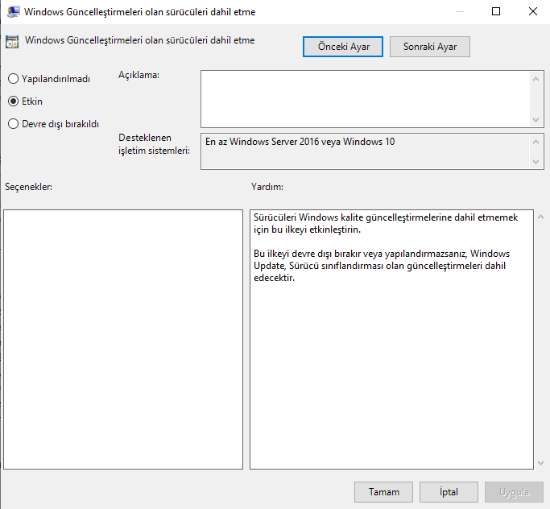550x509 pixels.
Task: Click the 'En az Windows Server 2016' text
Action: [x=300, y=142]
